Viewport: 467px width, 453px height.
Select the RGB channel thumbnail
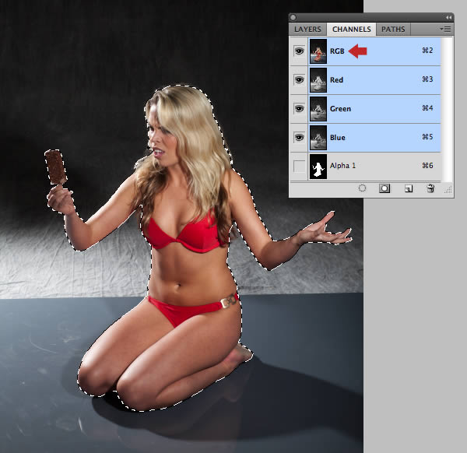[x=318, y=51]
